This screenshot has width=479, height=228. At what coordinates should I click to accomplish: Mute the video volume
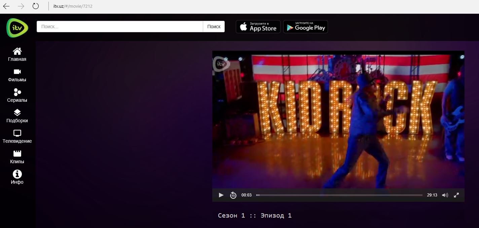tap(445, 195)
